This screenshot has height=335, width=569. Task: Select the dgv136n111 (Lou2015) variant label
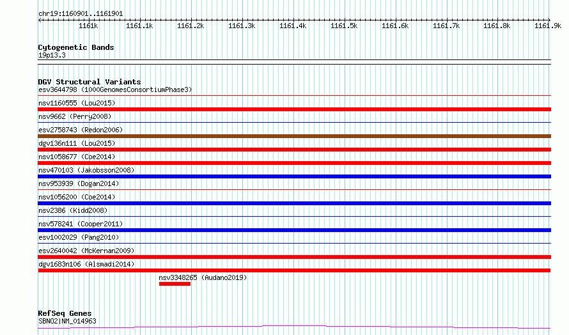(77, 143)
